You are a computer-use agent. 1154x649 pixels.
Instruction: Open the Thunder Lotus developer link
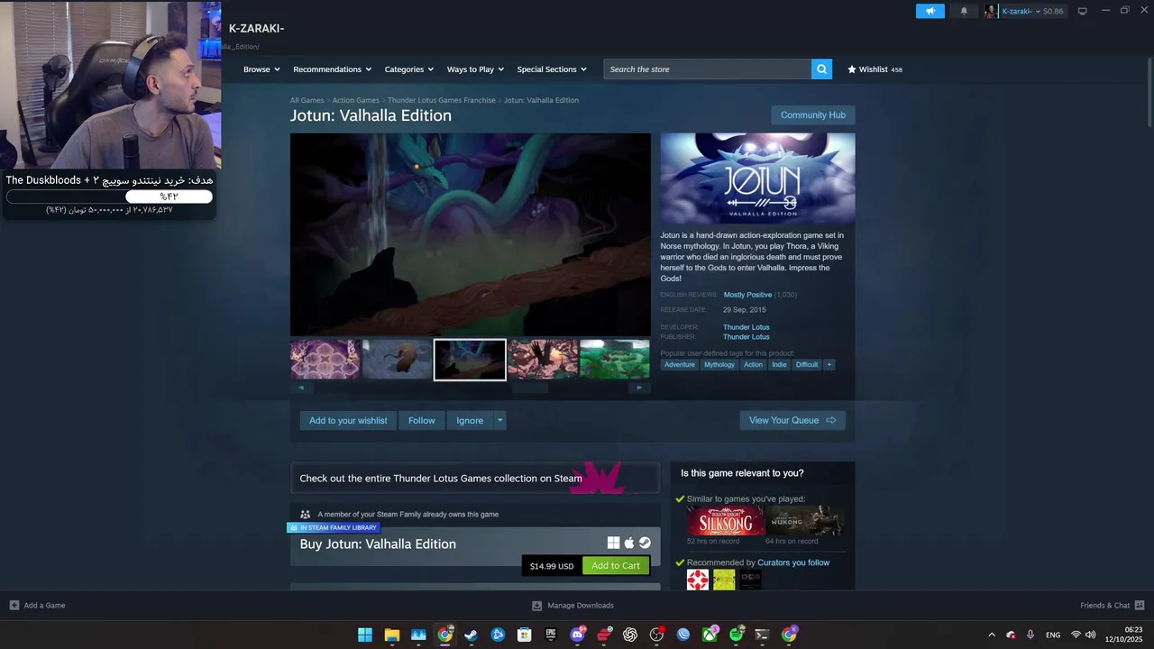click(746, 327)
